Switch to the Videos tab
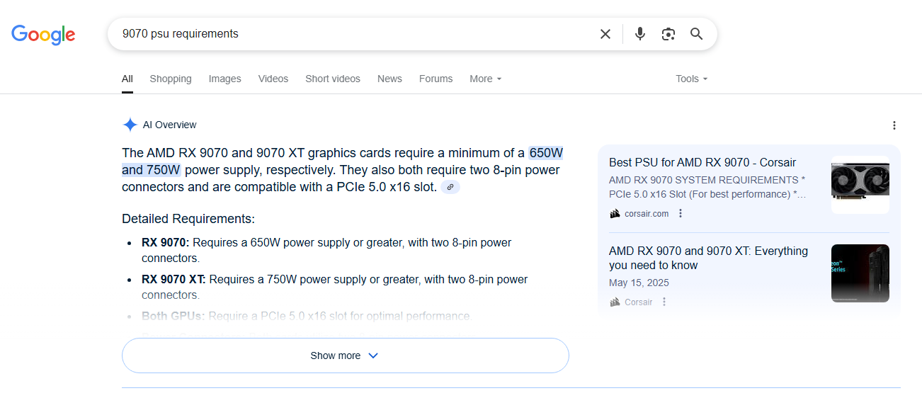Image resolution: width=922 pixels, height=415 pixels. 273,79
